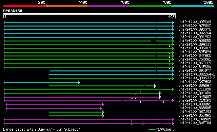Click the arrowhead of the UniRef100_B8A8A7 alignment

(155, 86)
